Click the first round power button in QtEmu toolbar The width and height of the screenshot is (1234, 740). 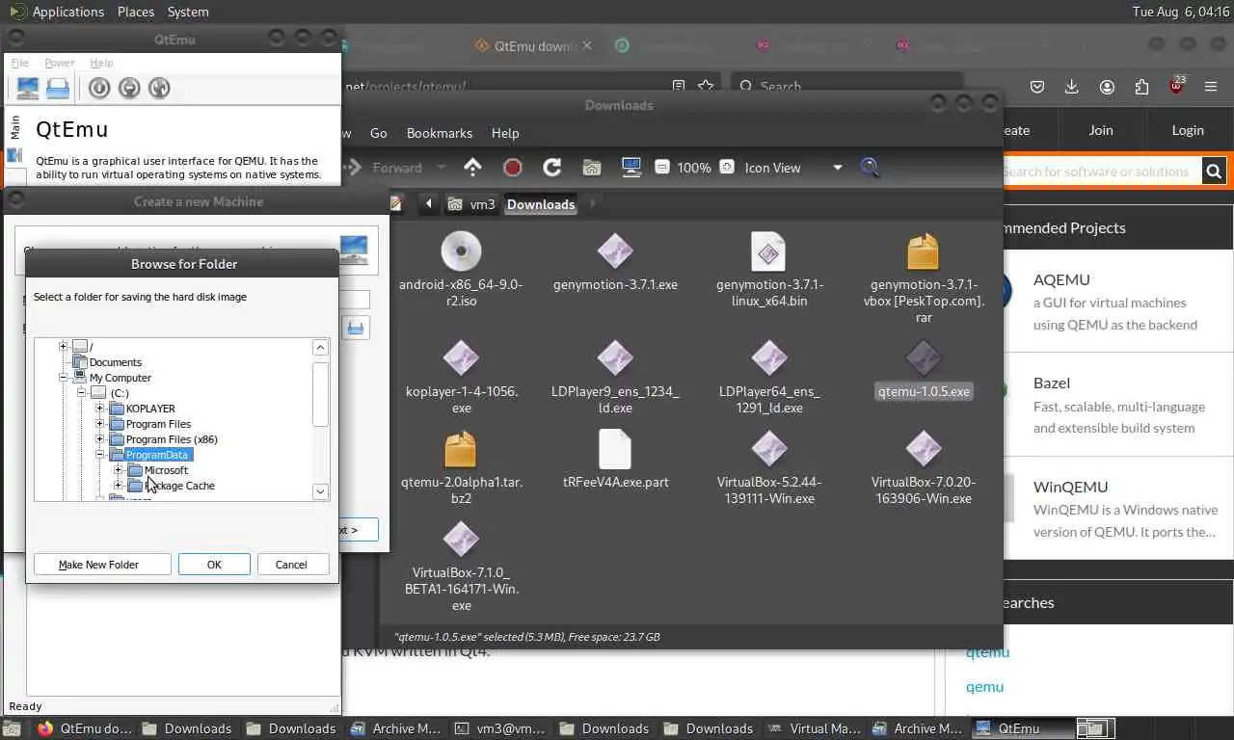(x=98, y=89)
